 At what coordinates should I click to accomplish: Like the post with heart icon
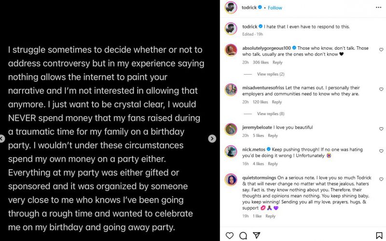(230, 235)
